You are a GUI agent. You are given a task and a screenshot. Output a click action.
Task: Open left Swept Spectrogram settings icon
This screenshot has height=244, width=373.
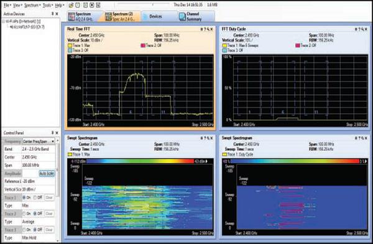(208, 138)
